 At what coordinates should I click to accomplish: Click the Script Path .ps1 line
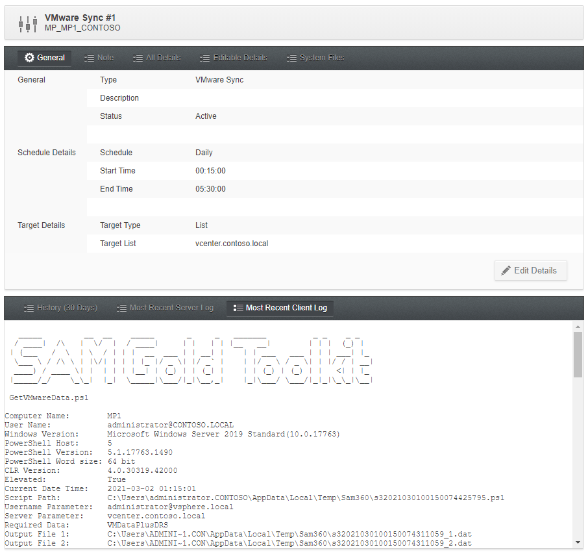[306, 498]
